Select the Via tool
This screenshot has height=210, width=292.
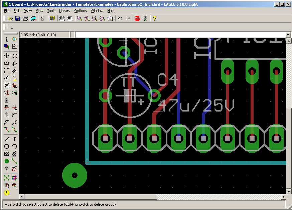tap(7, 161)
